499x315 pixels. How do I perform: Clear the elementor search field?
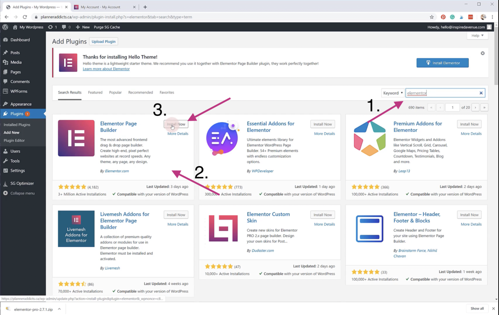pos(481,93)
